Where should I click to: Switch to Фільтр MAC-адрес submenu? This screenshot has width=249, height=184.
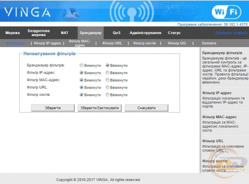pos(80,43)
